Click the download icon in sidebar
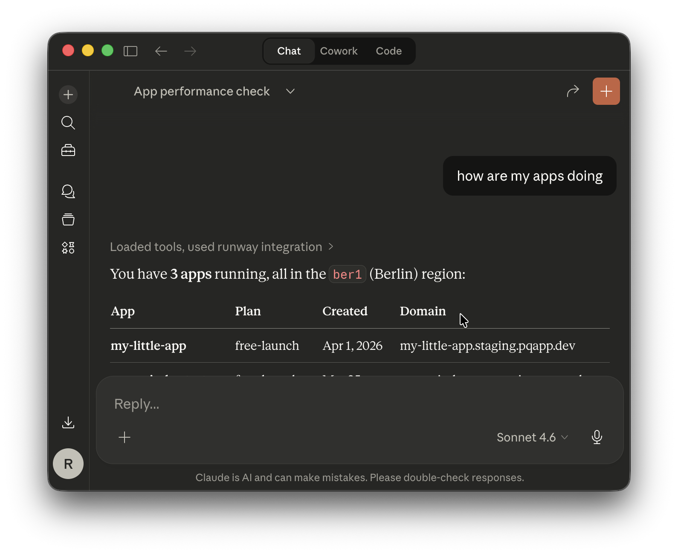 point(68,422)
